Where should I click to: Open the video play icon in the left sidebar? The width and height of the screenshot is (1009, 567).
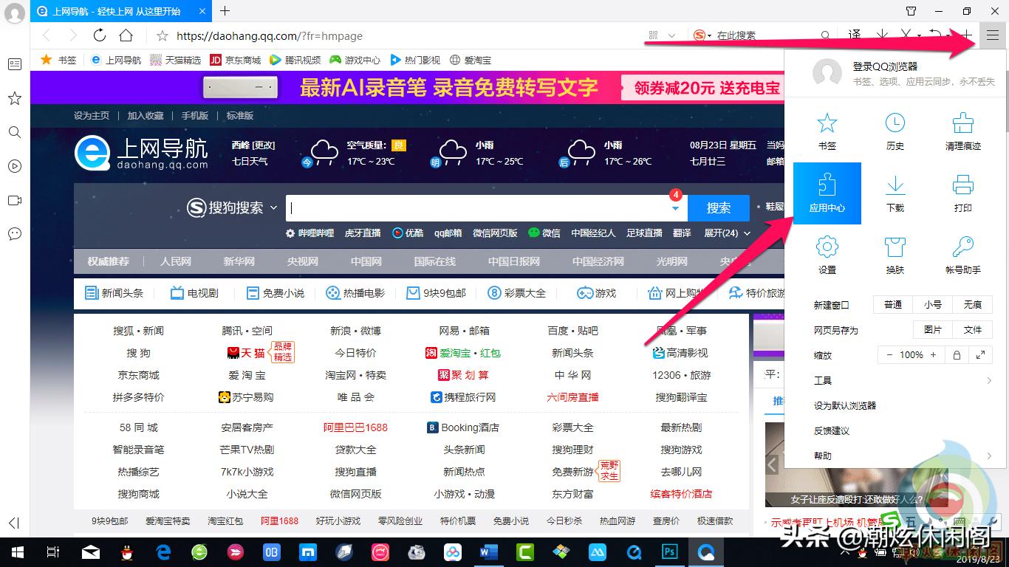click(x=14, y=166)
